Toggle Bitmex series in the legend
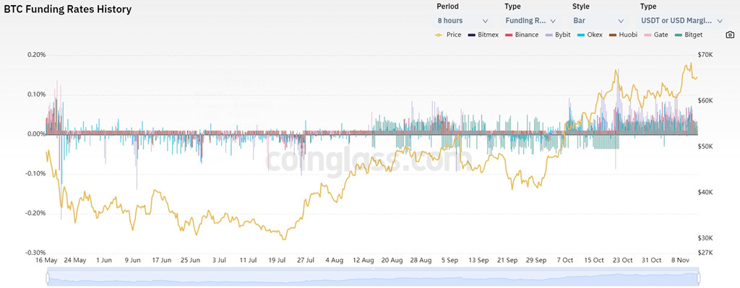Image resolution: width=740 pixels, height=288 pixels. pyautogui.click(x=482, y=35)
